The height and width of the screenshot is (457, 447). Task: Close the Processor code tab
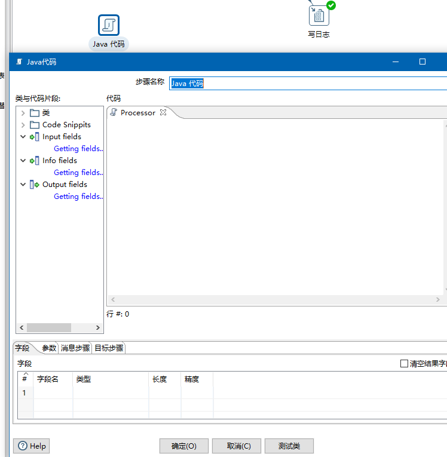click(163, 112)
